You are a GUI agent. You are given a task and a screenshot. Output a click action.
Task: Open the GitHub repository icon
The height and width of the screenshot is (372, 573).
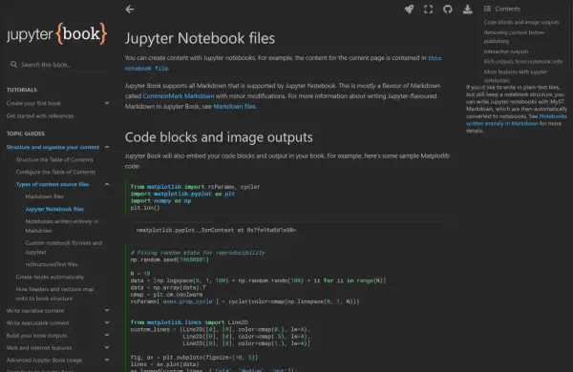tap(448, 10)
